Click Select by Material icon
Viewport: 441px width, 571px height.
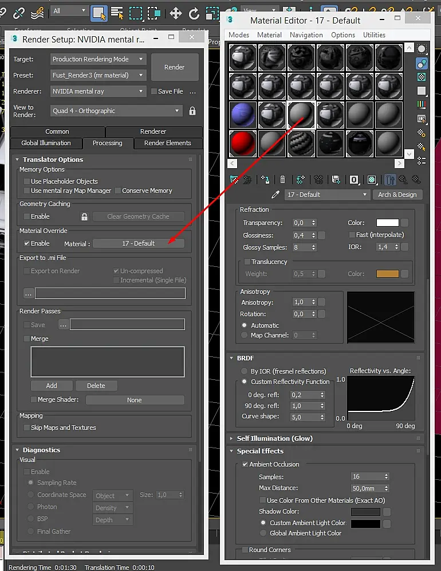pos(422,147)
